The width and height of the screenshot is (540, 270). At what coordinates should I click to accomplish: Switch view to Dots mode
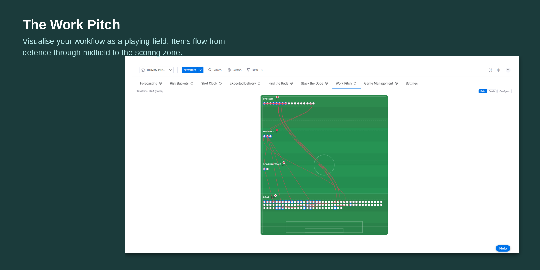coord(483,91)
